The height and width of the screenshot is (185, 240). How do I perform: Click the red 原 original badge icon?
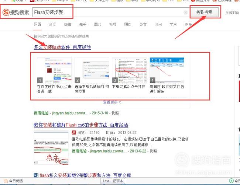coord(74,132)
